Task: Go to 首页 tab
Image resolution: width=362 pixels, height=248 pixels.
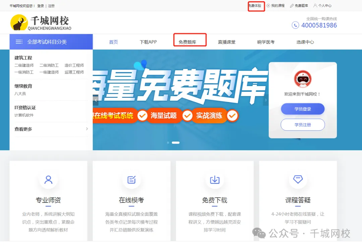Action: point(113,42)
